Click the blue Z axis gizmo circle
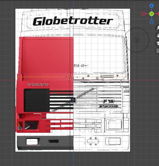Viewport: 159px width, 166px height. [152, 6]
